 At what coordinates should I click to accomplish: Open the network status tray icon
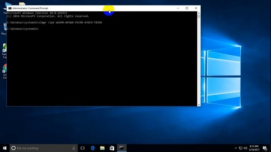(241, 148)
